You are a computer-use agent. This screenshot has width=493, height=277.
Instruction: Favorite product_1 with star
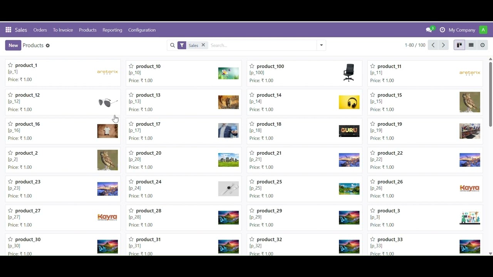coord(10,65)
